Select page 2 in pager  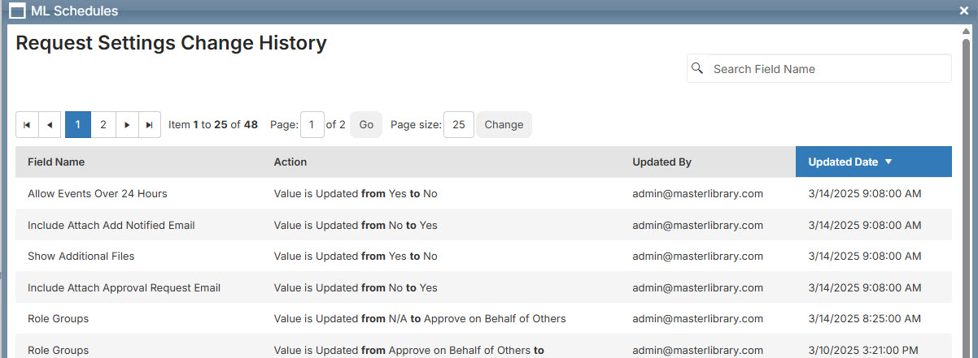(103, 125)
